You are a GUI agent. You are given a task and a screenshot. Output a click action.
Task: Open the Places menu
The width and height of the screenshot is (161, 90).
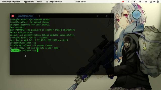[40, 2]
